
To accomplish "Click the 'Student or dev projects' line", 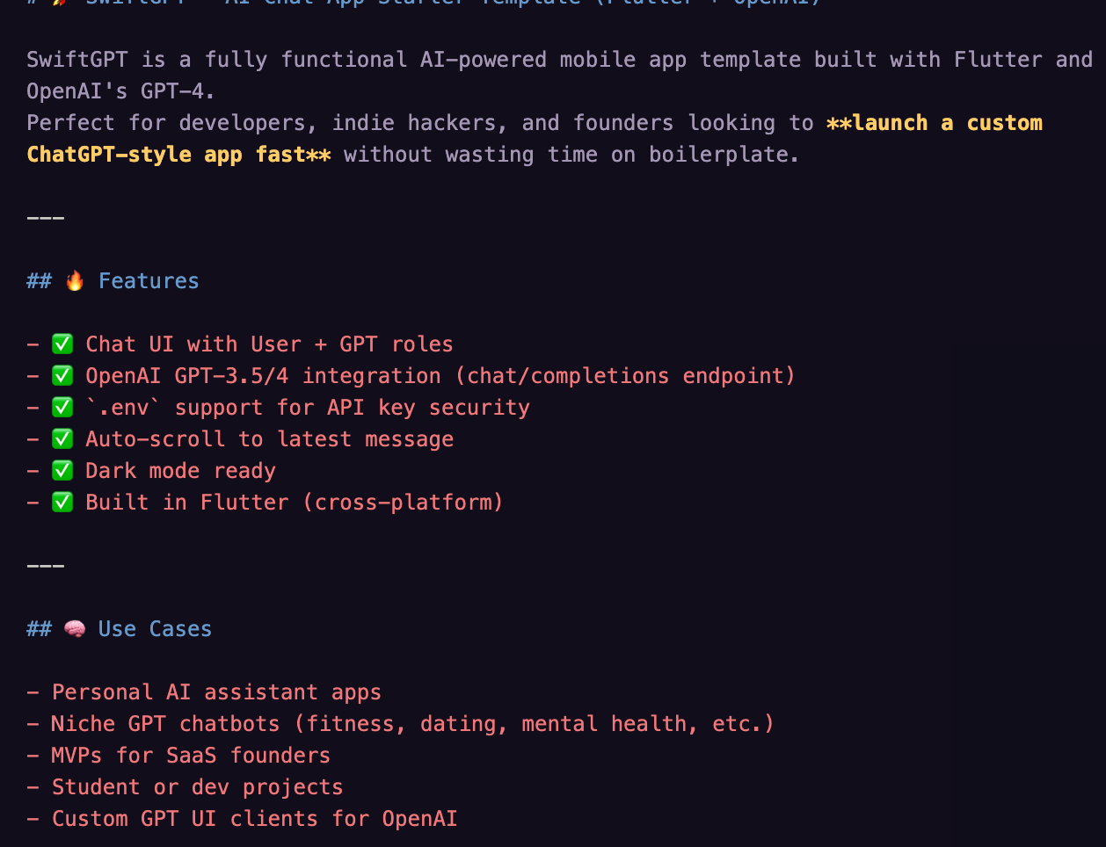I will pyautogui.click(x=197, y=787).
